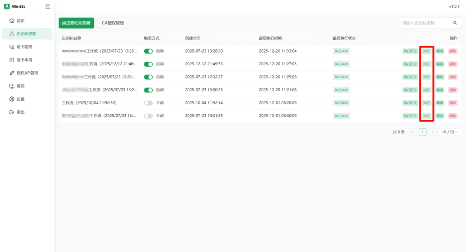
Task: Go to next page using right chevron
Action: click(433, 132)
